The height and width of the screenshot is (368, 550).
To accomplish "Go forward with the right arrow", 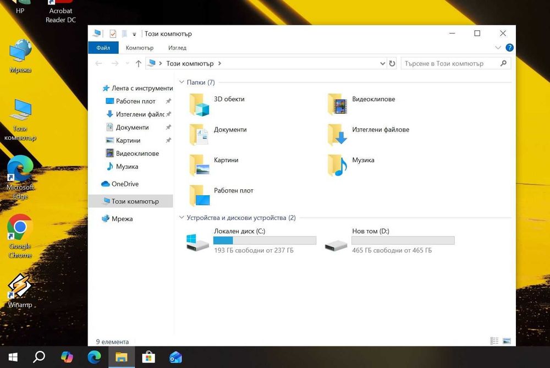I will click(115, 63).
